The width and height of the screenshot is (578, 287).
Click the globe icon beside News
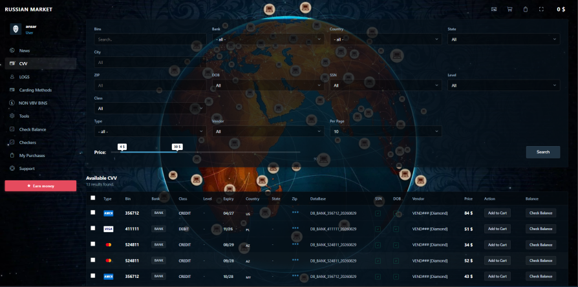pos(12,50)
